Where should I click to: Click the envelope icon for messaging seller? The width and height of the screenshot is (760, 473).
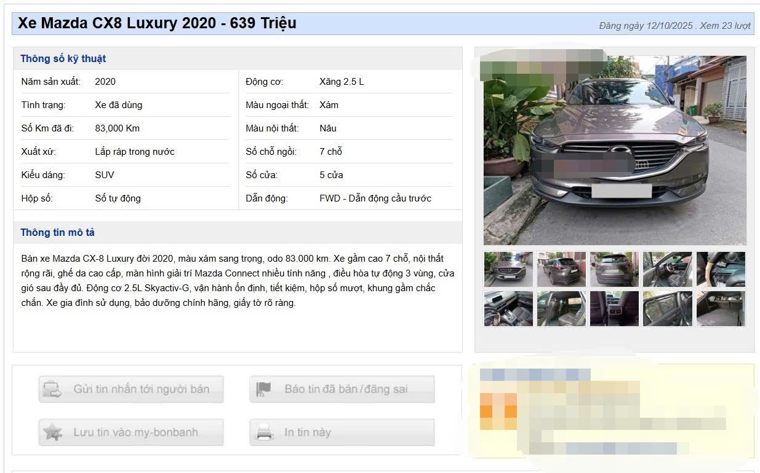pyautogui.click(x=53, y=389)
